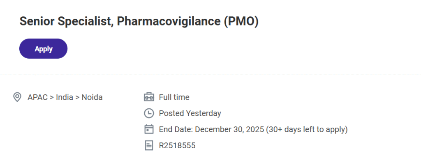Click the location pin icon
Screen dimensions: 421x165
[x=17, y=97]
